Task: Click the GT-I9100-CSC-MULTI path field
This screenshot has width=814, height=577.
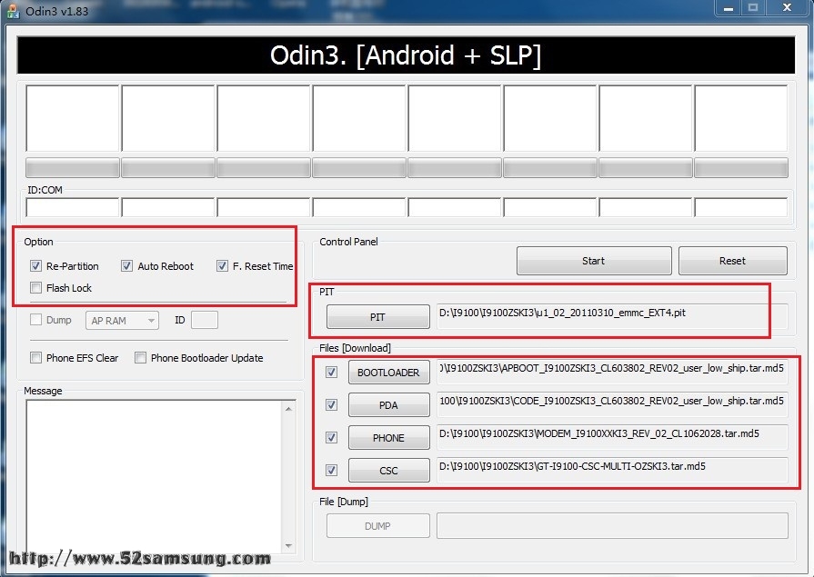Action: coord(612,470)
